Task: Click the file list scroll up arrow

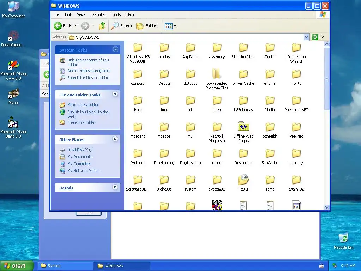Action: click(x=326, y=44)
